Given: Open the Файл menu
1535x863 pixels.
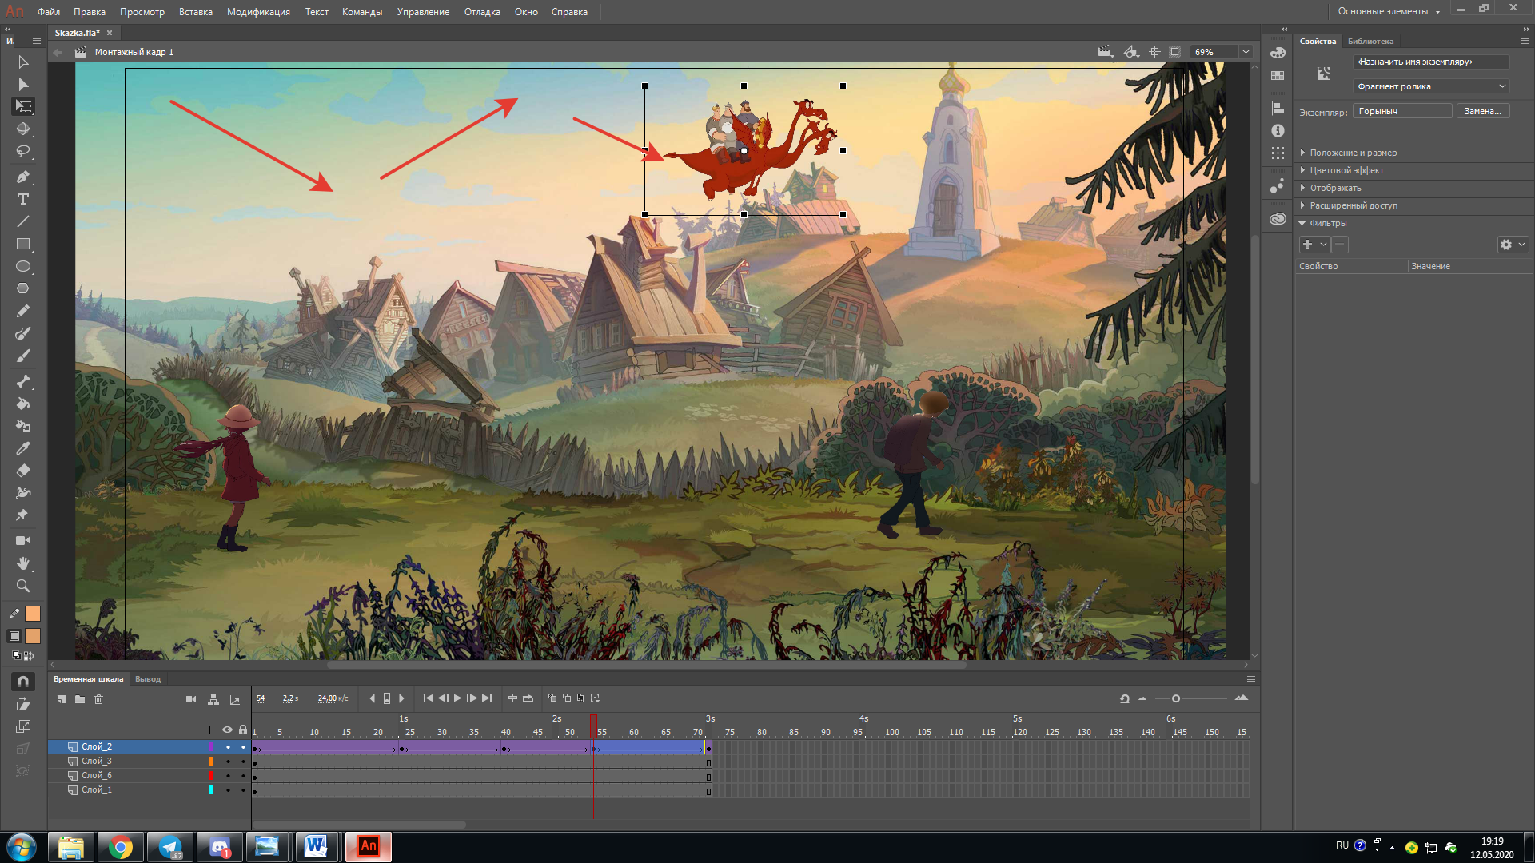Looking at the screenshot, I should (x=49, y=12).
